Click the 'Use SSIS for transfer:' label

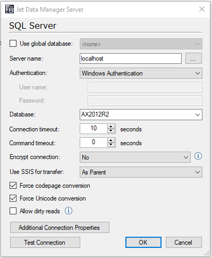coord(37,172)
